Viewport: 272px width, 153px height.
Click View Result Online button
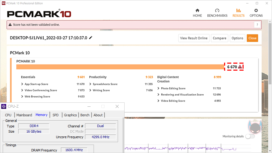coord(194,38)
